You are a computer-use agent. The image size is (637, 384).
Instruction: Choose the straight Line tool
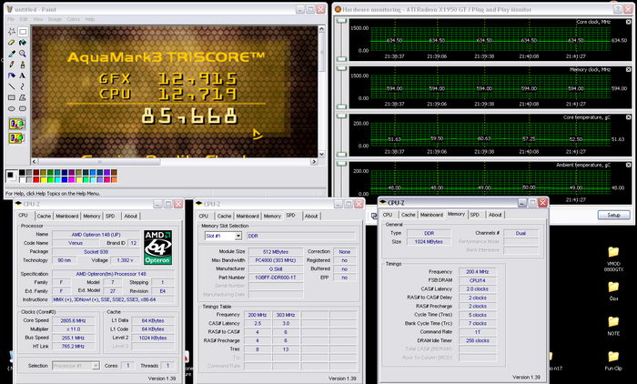11,86
